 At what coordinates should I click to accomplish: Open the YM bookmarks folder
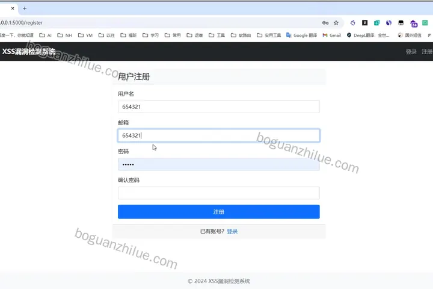coord(85,35)
